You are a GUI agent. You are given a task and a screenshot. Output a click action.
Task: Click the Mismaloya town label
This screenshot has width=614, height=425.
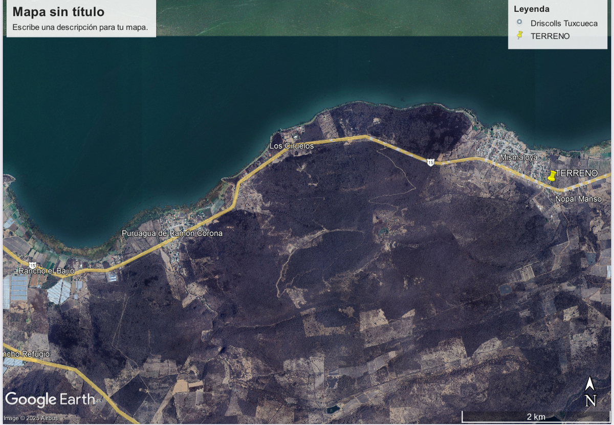[519, 158]
